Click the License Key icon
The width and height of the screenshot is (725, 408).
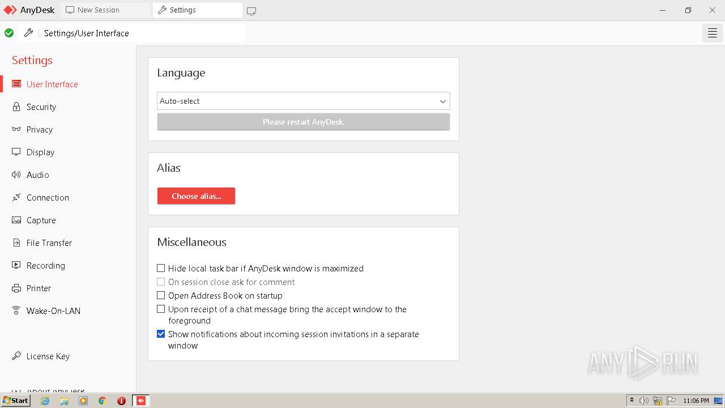pyautogui.click(x=16, y=356)
